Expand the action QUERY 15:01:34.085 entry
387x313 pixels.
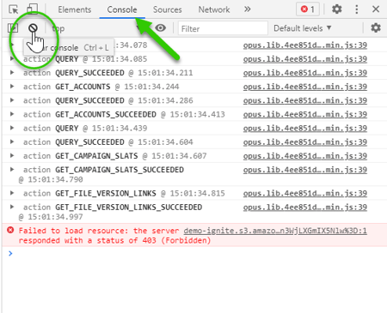(x=12, y=58)
